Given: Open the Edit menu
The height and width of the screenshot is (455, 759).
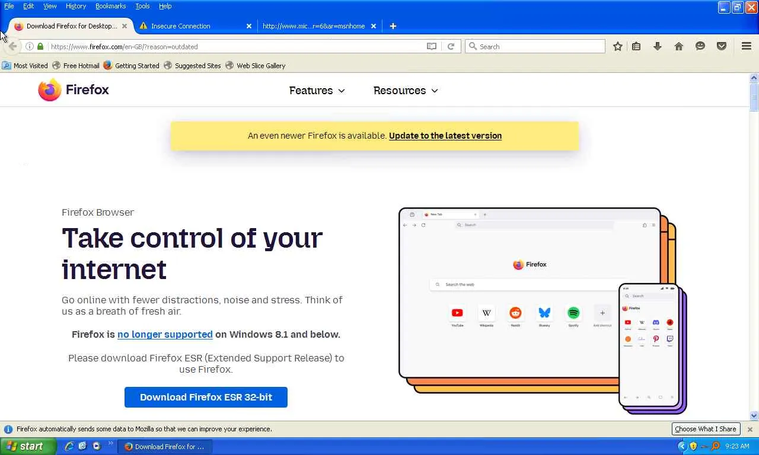Looking at the screenshot, I should click(28, 6).
